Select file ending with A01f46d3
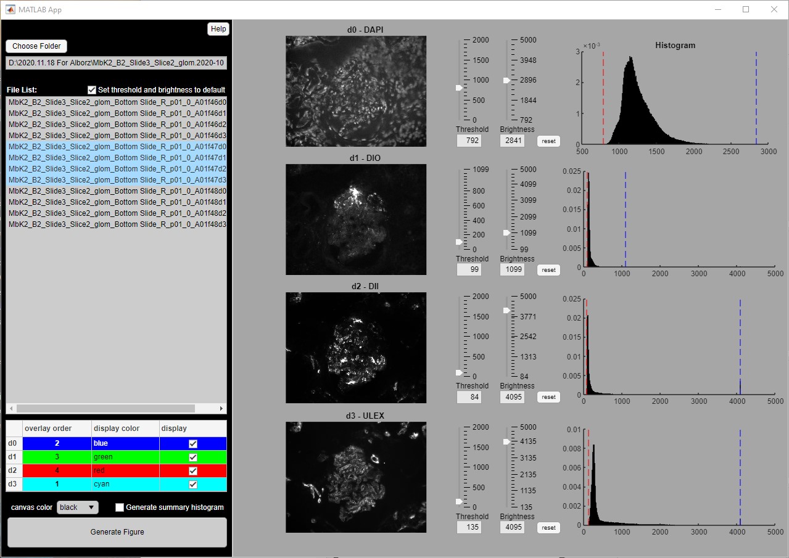Image resolution: width=789 pixels, height=558 pixels. point(117,136)
